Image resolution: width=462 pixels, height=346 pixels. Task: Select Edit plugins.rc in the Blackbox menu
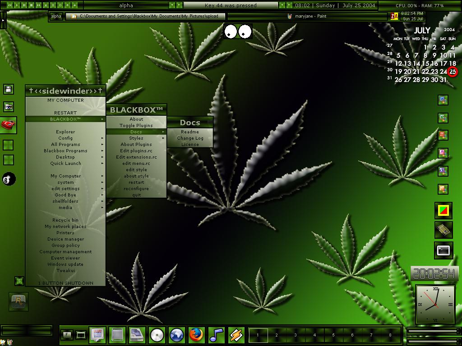click(x=136, y=150)
